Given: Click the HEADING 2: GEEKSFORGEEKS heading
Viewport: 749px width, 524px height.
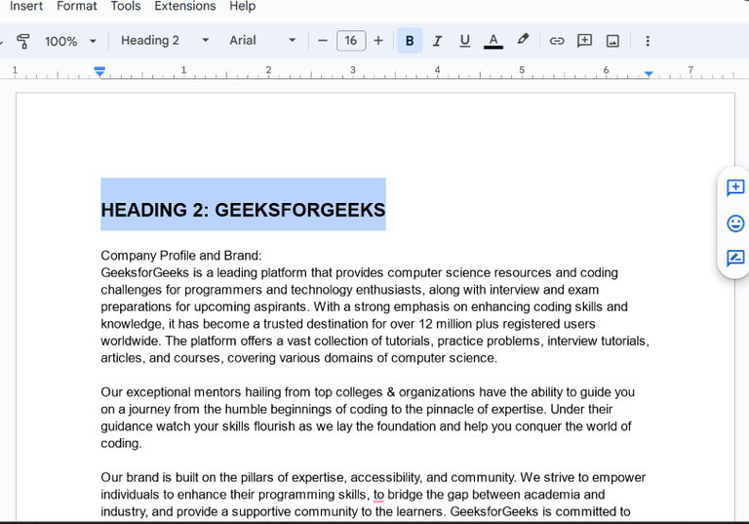Looking at the screenshot, I should point(243,210).
